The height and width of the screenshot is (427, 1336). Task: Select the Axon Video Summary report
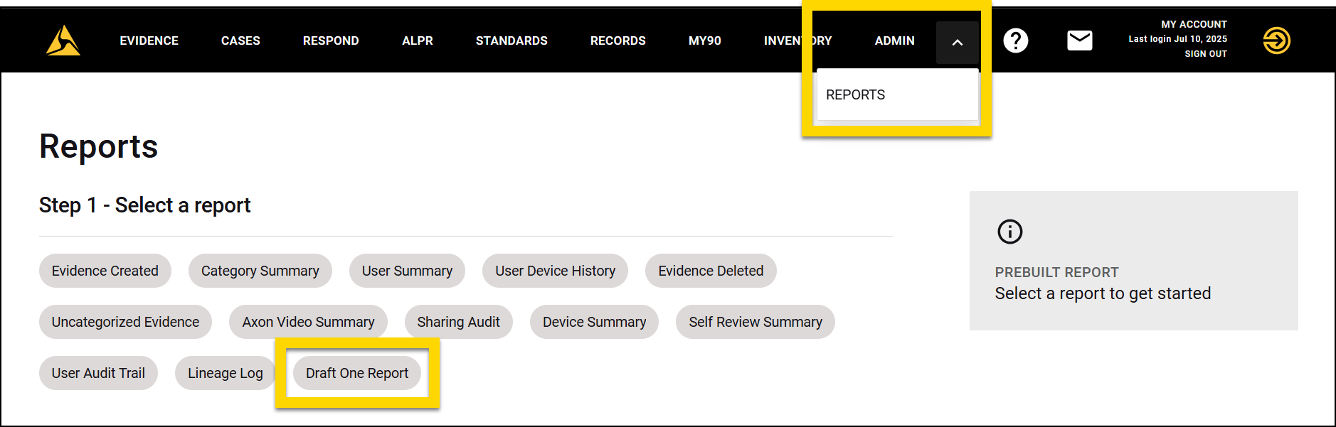(308, 322)
